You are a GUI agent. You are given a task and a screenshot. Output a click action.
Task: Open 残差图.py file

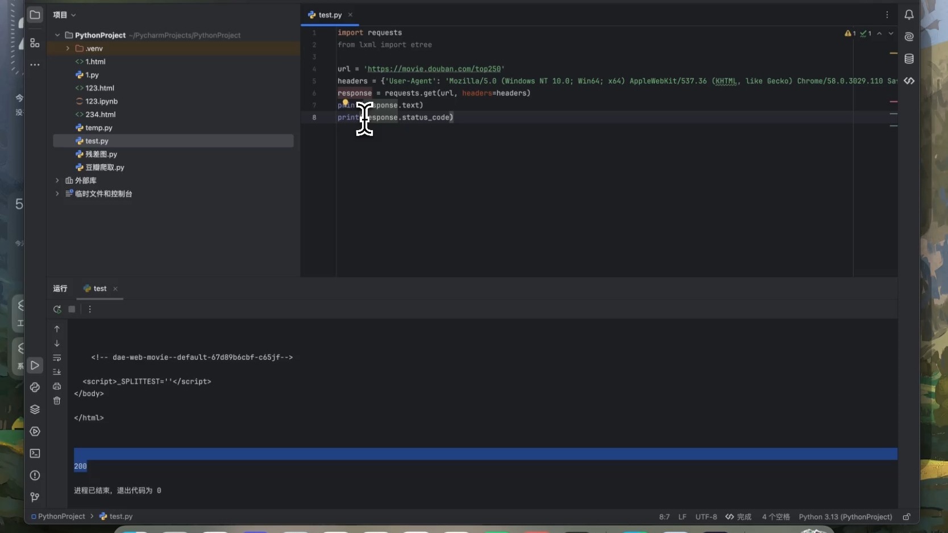tap(101, 155)
